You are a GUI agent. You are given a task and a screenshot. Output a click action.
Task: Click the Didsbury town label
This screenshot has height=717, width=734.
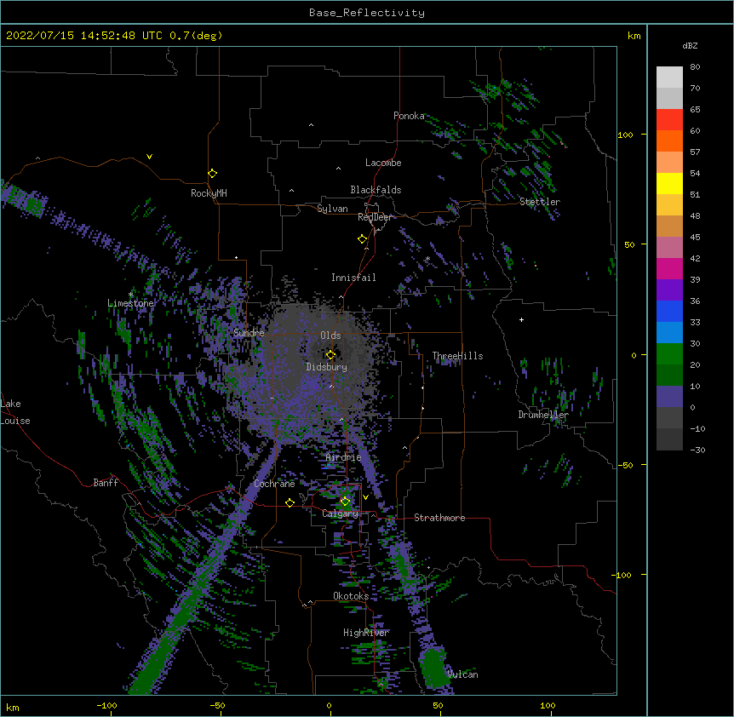[327, 367]
